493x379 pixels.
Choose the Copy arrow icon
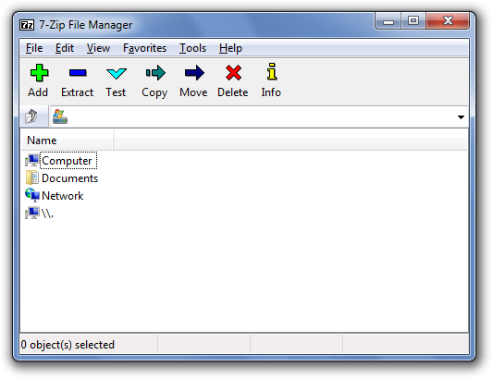155,73
